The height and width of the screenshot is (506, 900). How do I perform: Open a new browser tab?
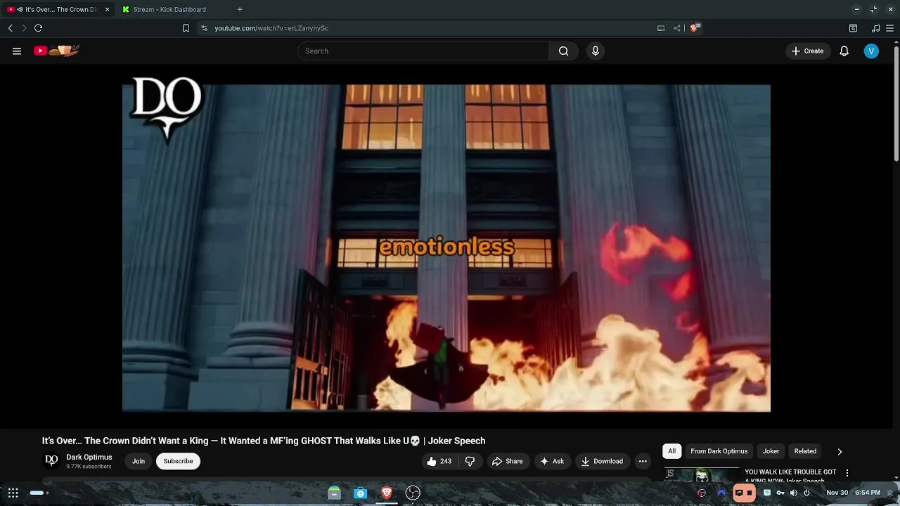click(240, 9)
